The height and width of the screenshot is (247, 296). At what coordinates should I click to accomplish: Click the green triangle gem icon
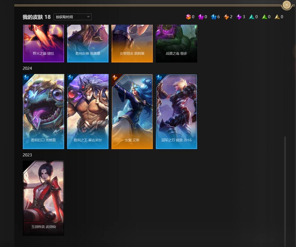(x=265, y=17)
